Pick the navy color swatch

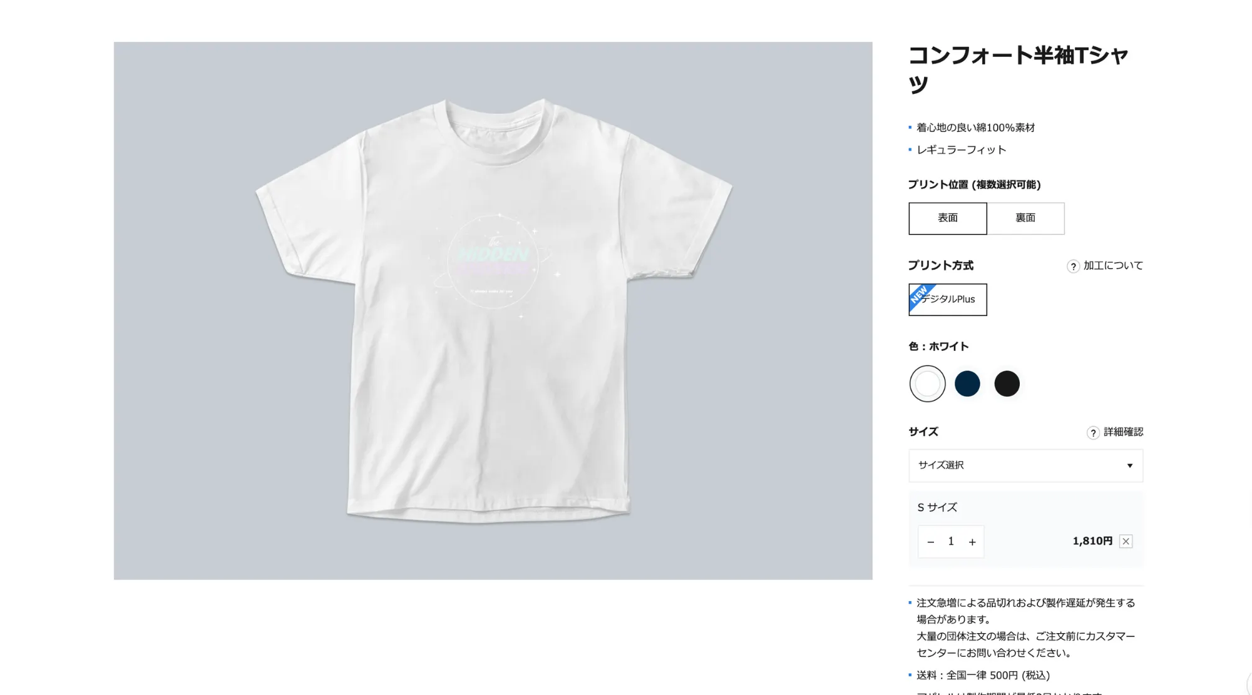click(967, 383)
